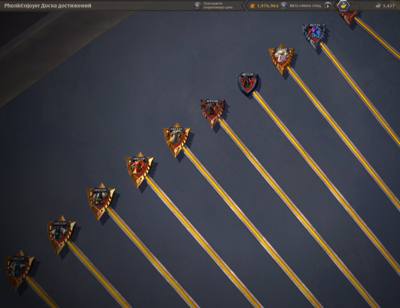Click the learning points value 3,427
Viewport: 400px width, 308px height.
point(388,6)
